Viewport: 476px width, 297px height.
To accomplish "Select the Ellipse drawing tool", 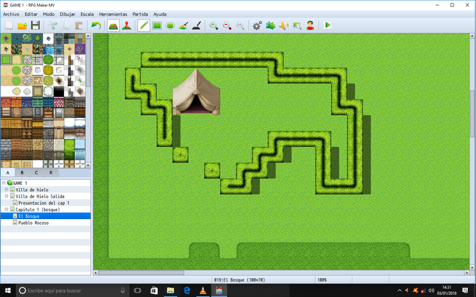I will 170,25.
